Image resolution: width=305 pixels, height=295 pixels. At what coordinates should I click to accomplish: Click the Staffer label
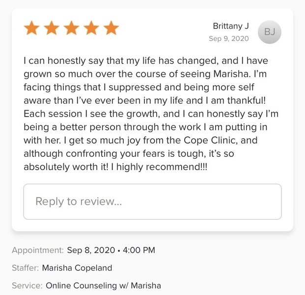coord(25,268)
